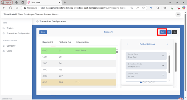Screen dimensions: 187x100
Task: Open the Users administration page
Action: click(x=9, y=51)
